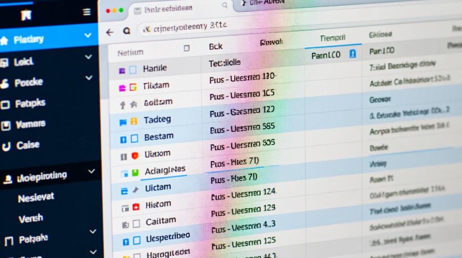
Task: Click the red shield icon beside Uiatom
Action: 135,156
